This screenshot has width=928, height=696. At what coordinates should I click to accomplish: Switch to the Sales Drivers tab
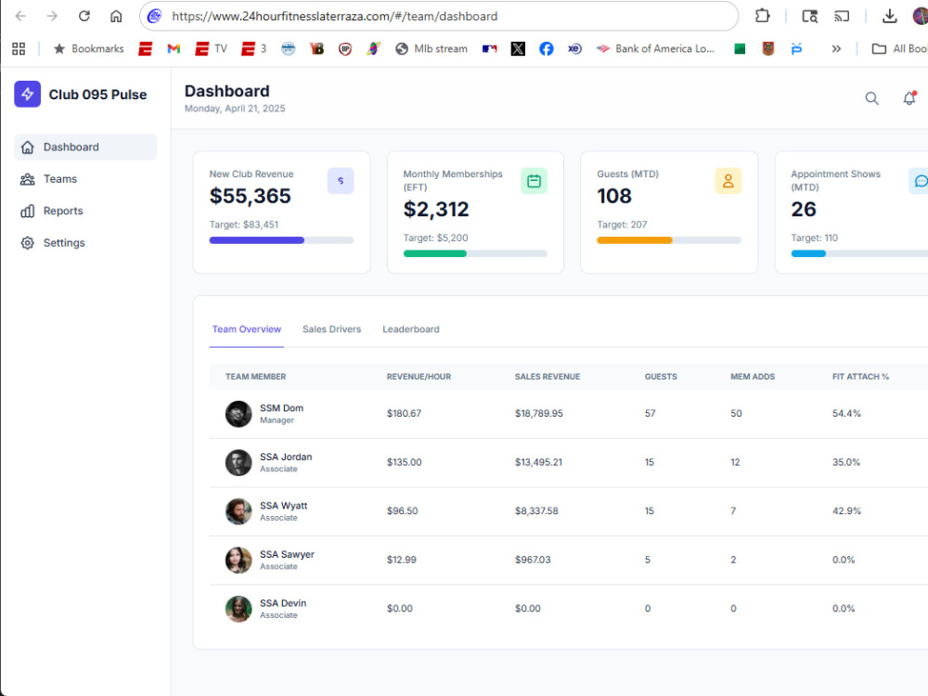tap(331, 329)
